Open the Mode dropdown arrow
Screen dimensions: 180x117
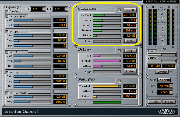(171, 92)
